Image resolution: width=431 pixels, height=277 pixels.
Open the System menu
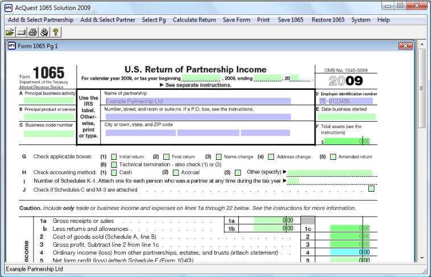[x=360, y=20]
